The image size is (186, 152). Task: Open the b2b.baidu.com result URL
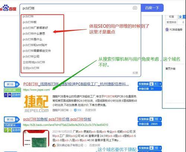pyautogui.click(x=65, y=125)
